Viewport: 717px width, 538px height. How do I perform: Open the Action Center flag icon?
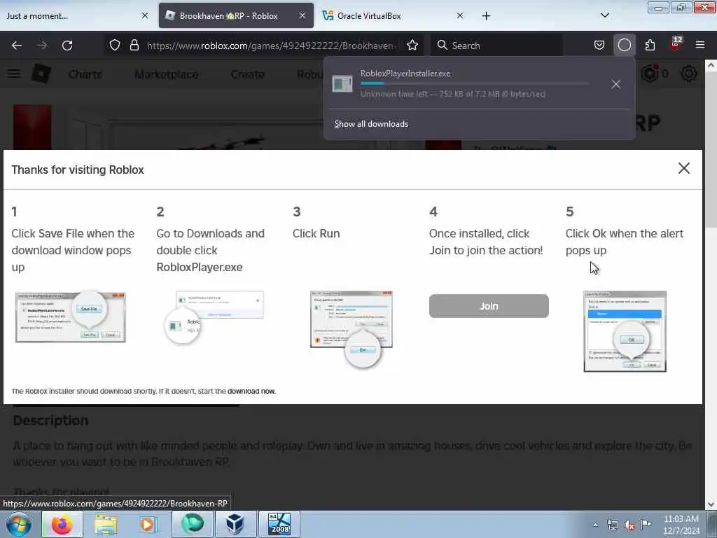(646, 524)
